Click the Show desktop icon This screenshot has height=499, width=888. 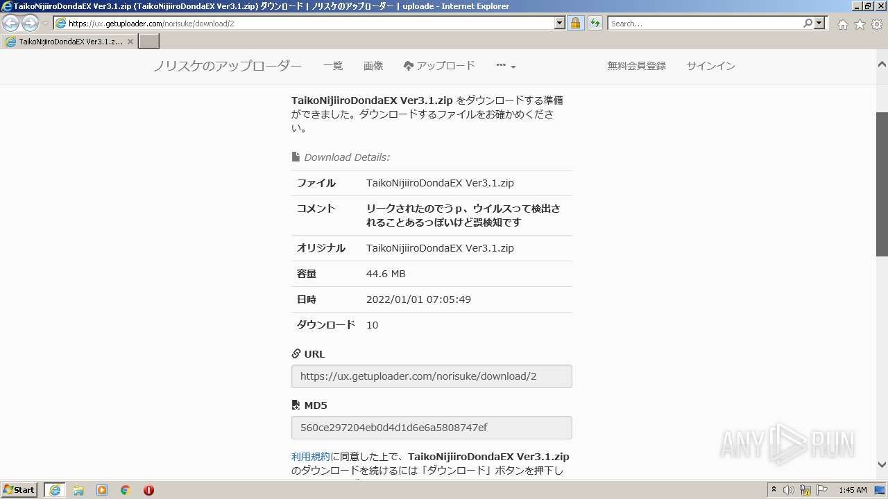coord(880,490)
